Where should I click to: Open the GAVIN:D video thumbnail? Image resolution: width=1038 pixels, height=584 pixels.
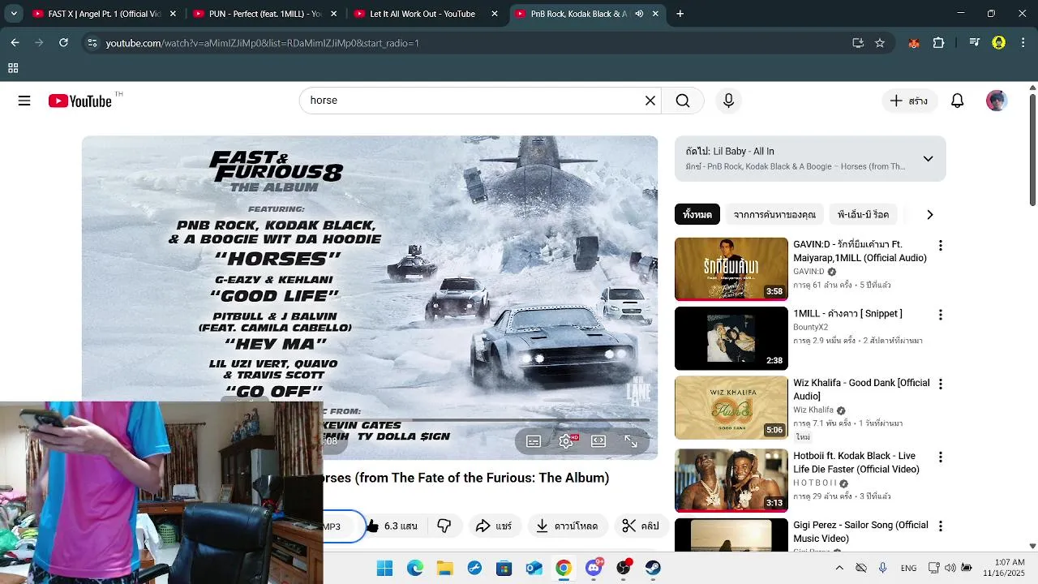click(731, 269)
